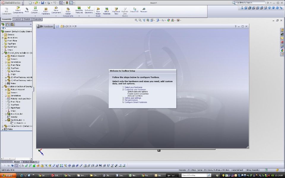The height and width of the screenshot is (178, 285).
Task: Select the Mate tool
Action: click(x=27, y=10)
